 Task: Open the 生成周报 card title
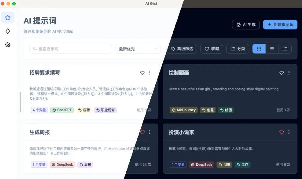tap(40, 132)
